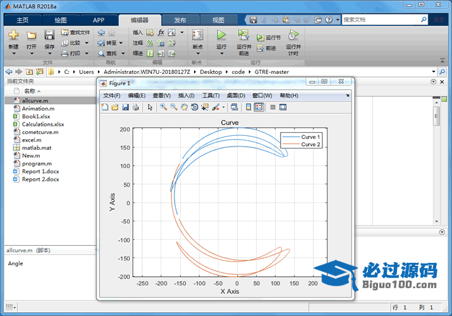The width and height of the screenshot is (452, 316).
Task: Open the Find (查找) dropdown arrow
Action: (x=123, y=53)
